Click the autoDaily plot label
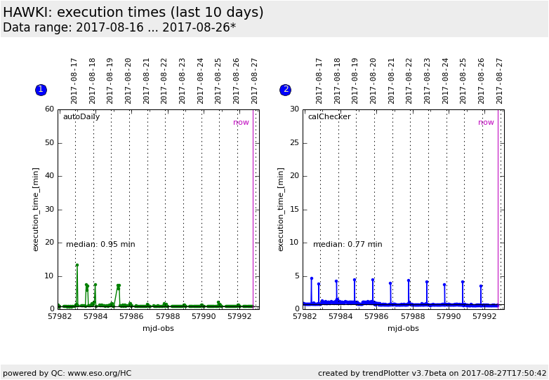The image size is (549, 380). coord(81,117)
